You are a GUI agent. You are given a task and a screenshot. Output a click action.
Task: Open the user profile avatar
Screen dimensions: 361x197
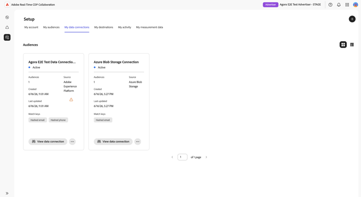[356, 5]
